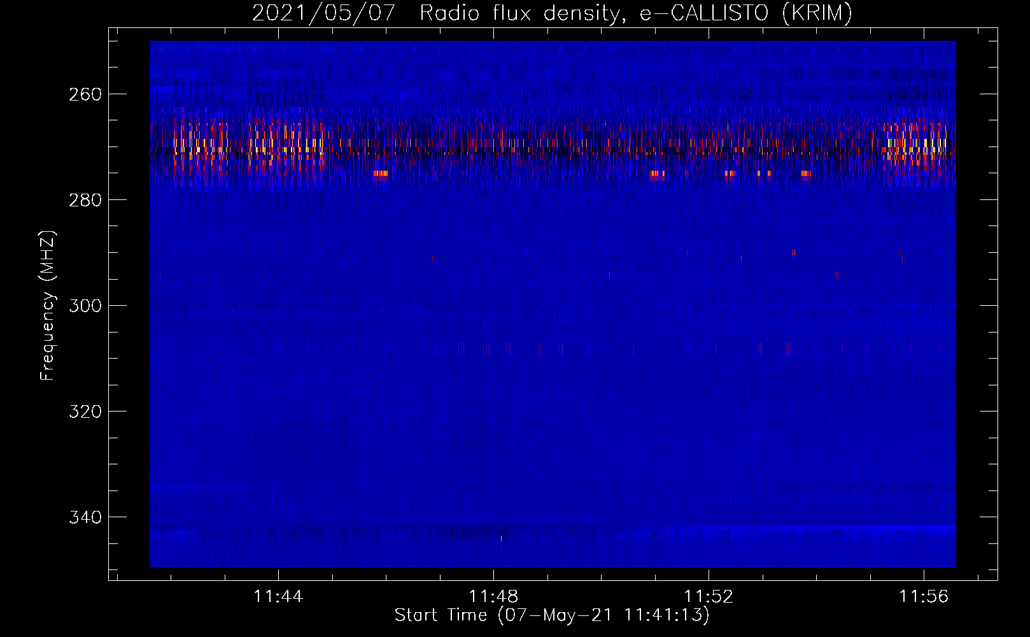The height and width of the screenshot is (637, 1030).
Task: Click the 340 frequency tick label
Action: point(85,517)
